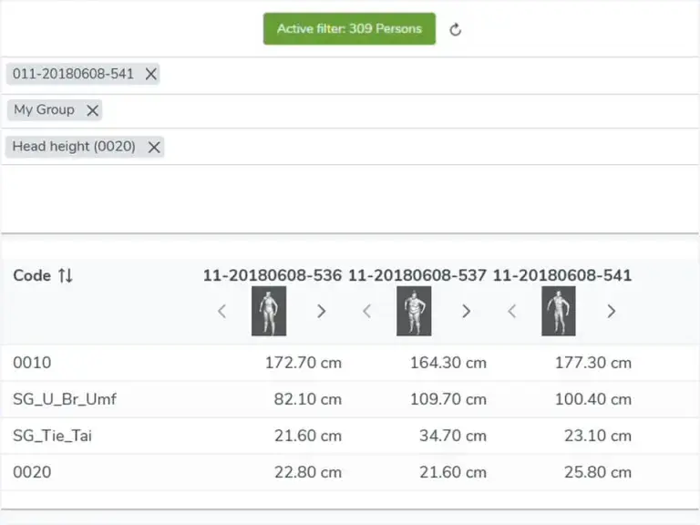The image size is (700, 525).
Task: Click the value 177.30 cm
Action: (593, 363)
